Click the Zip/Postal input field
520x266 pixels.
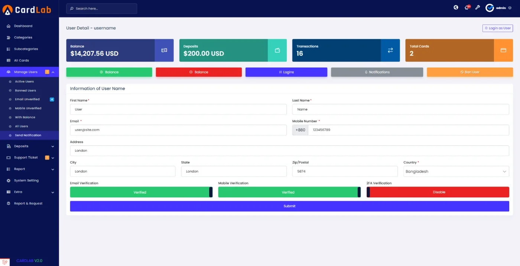[345, 171]
